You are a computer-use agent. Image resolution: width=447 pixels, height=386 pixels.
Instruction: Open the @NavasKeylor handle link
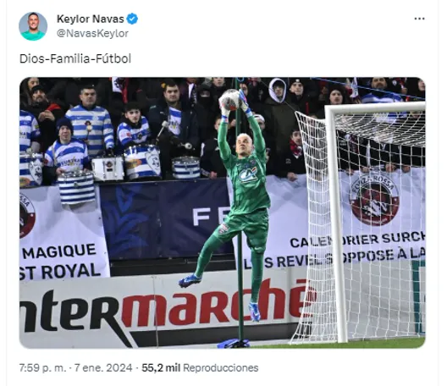[92, 33]
